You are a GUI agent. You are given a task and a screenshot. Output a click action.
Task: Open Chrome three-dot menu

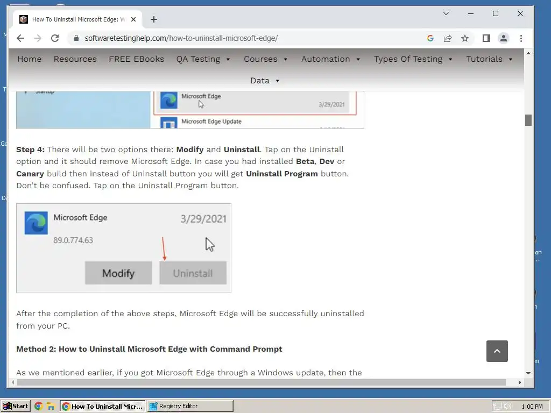[521, 38]
